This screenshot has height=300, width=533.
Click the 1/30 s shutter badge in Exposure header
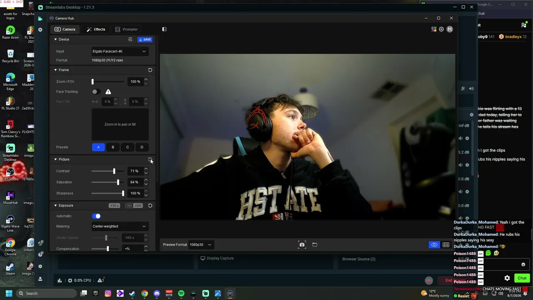point(114,205)
